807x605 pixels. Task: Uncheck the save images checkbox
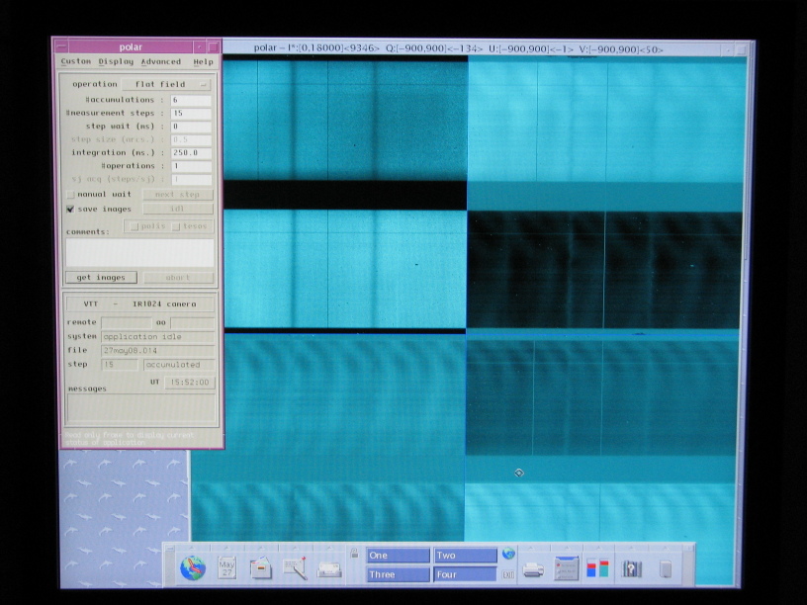(x=70, y=210)
